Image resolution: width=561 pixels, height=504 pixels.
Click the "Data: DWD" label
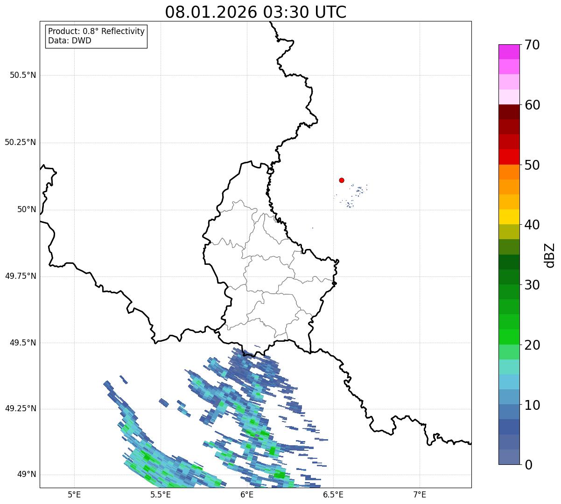click(70, 41)
